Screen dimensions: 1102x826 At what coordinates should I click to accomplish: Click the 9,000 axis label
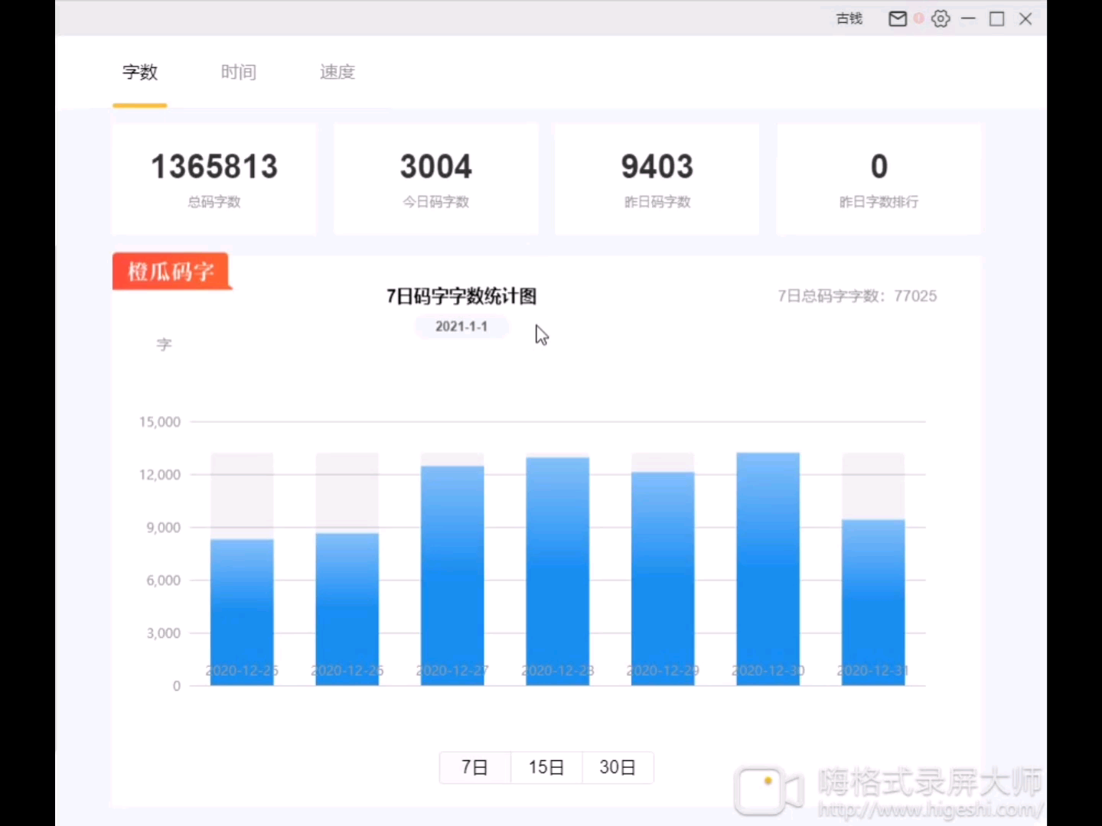(x=164, y=528)
